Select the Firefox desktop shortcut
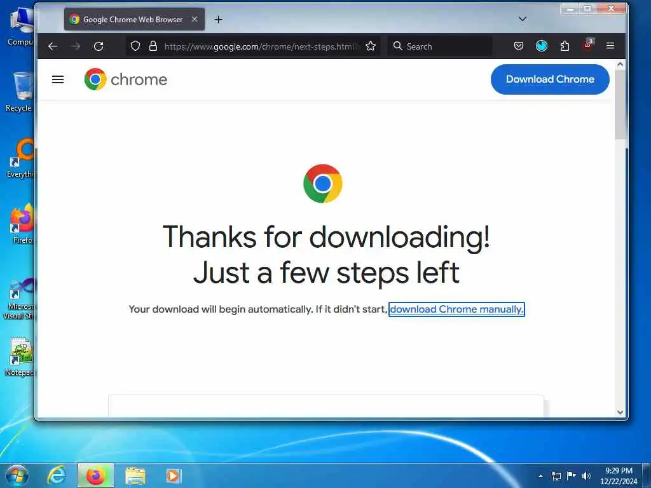This screenshot has width=651, height=488. pyautogui.click(x=22, y=224)
